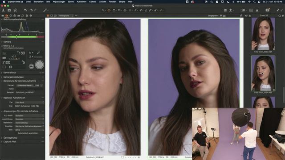
Task: Select the Crop cursor tool
Action: tap(119, 10)
